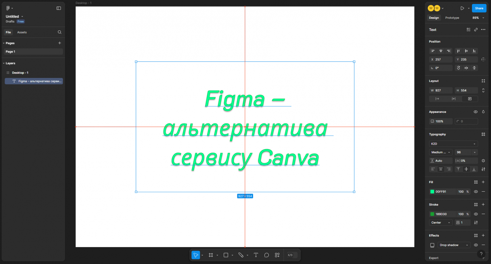Viewport: 491px width, 264px height.
Task: Align selection horizontal centers
Action: [441, 51]
